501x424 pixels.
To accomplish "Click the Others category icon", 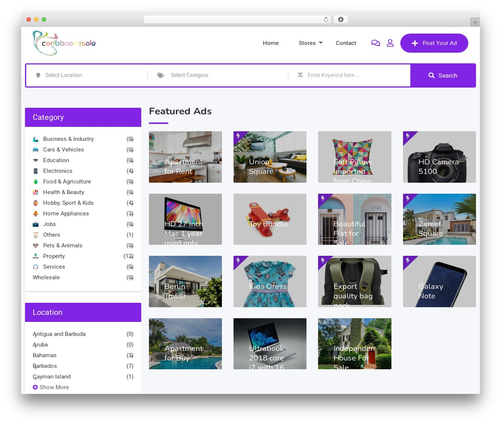I will pos(36,235).
